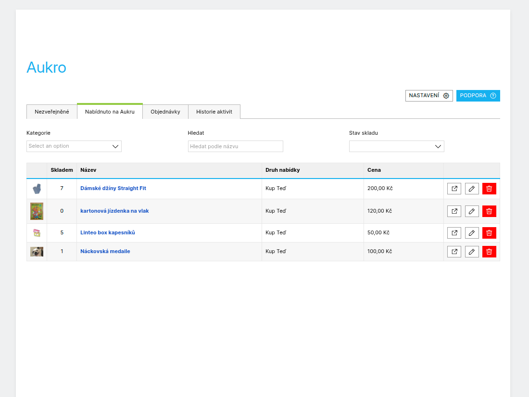529x397 pixels.
Task: Delete the Dámské džíny Straight Fit offer
Action: click(x=489, y=189)
